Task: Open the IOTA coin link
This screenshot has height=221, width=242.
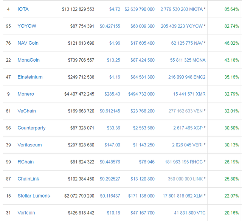Action: [23, 9]
